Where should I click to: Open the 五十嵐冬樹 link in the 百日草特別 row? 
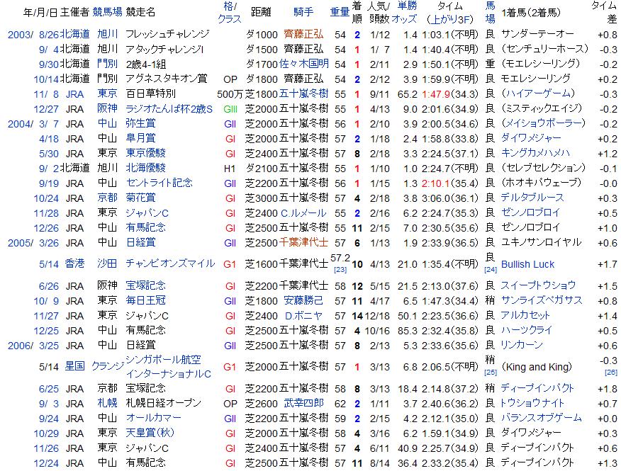[x=304, y=93]
